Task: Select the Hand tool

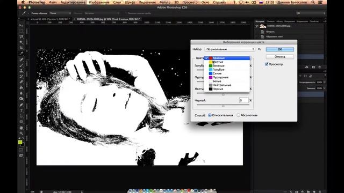Action: tap(21, 128)
